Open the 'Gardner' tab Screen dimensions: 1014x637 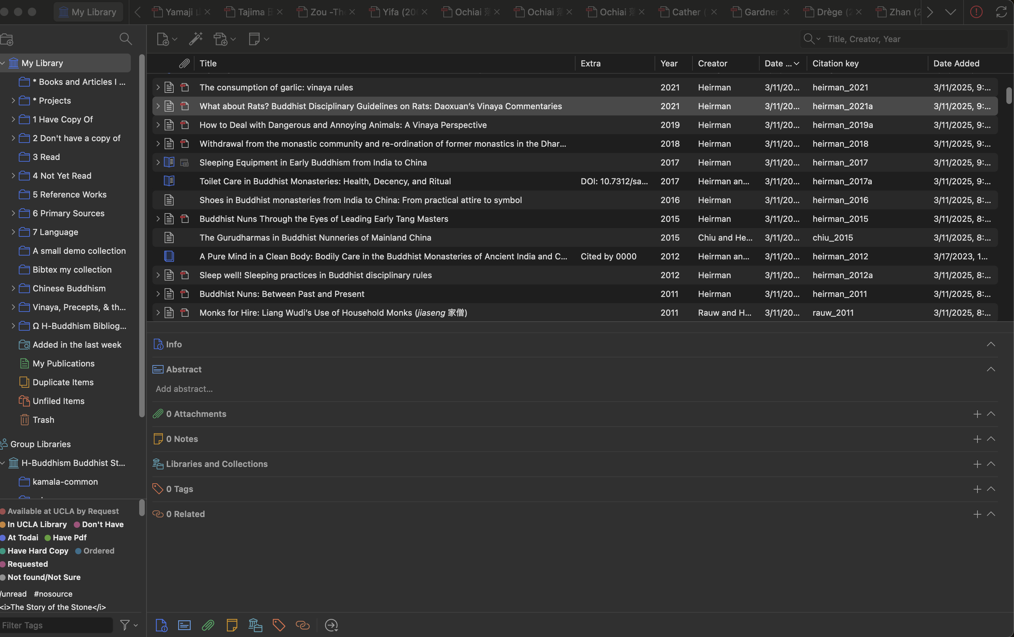(x=761, y=12)
